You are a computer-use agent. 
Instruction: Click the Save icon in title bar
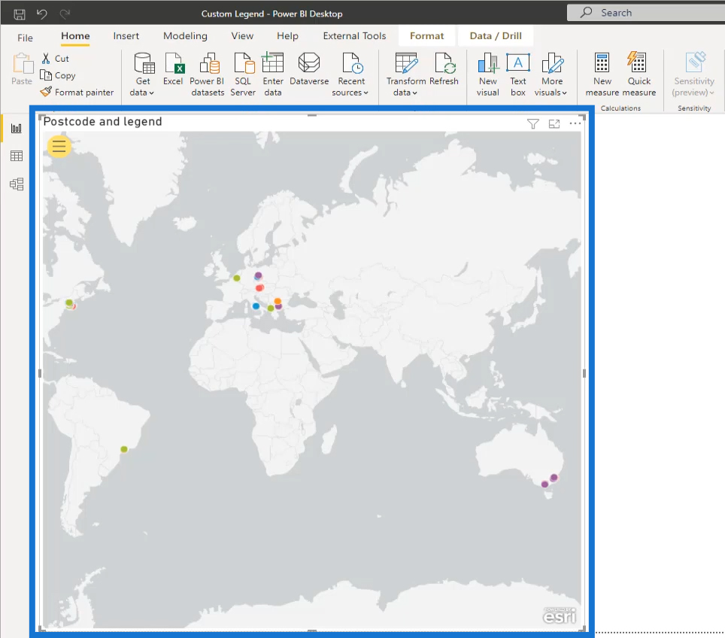pos(20,14)
